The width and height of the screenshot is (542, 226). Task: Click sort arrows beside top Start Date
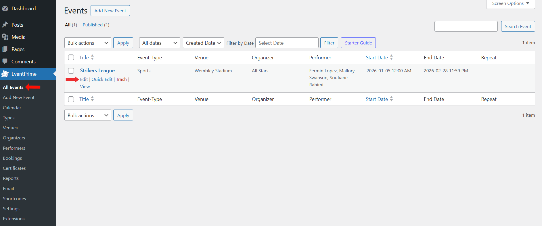point(391,57)
